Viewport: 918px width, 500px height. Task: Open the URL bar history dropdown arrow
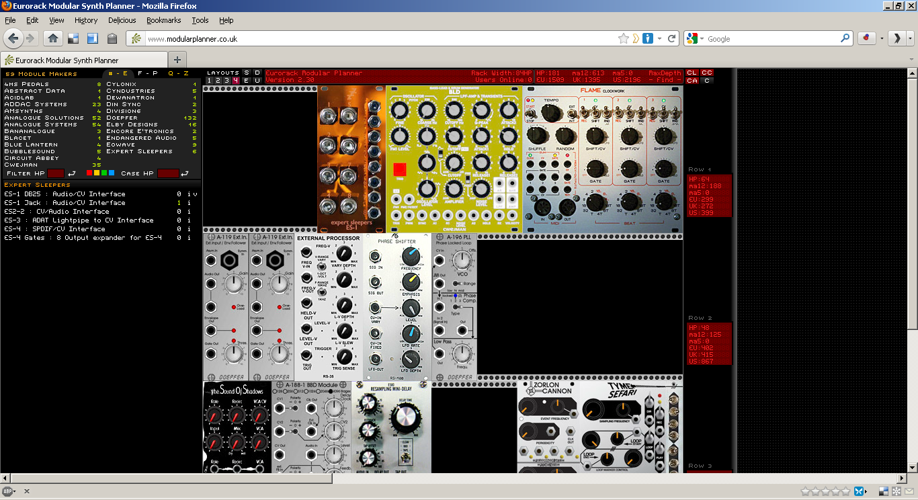659,38
